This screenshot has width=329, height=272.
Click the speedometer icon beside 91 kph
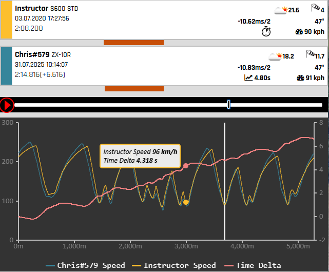tap(300, 78)
